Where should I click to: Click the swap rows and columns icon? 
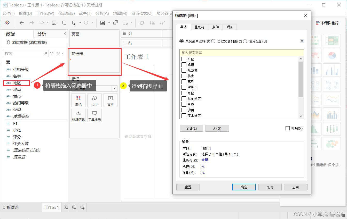tap(142, 23)
